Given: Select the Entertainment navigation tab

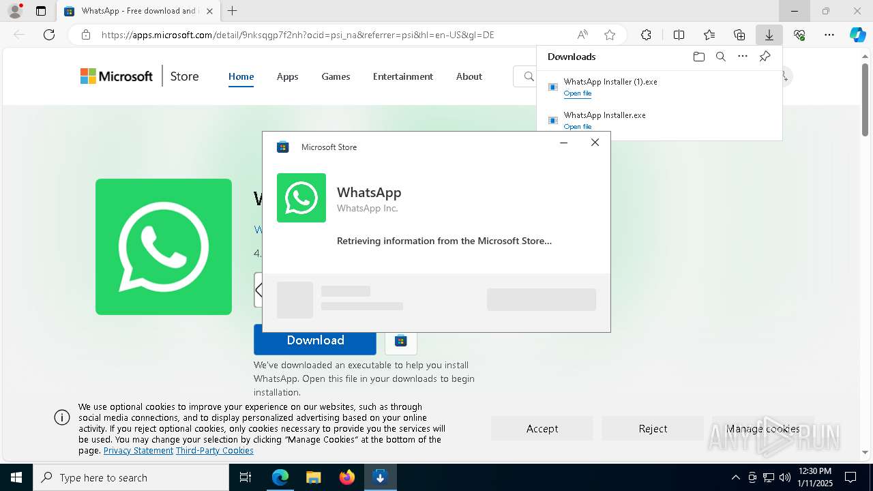Looking at the screenshot, I should (403, 76).
